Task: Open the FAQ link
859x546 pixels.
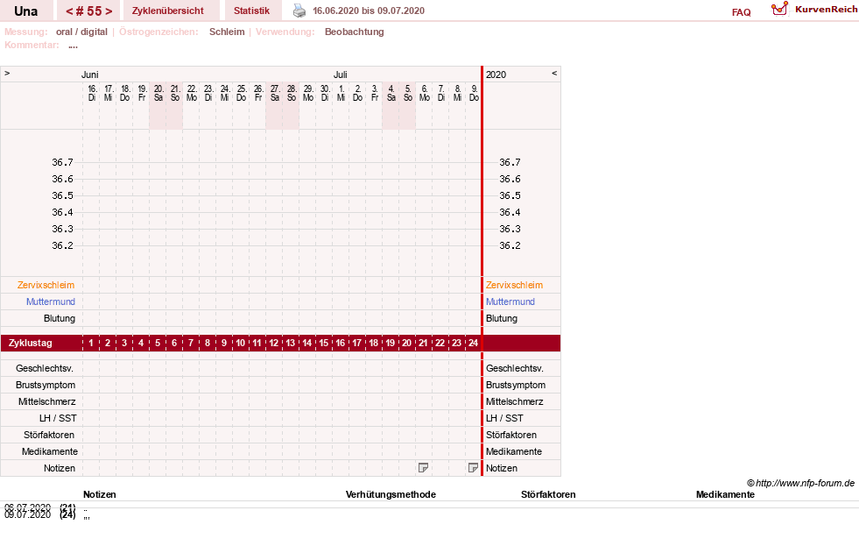Action: click(741, 12)
